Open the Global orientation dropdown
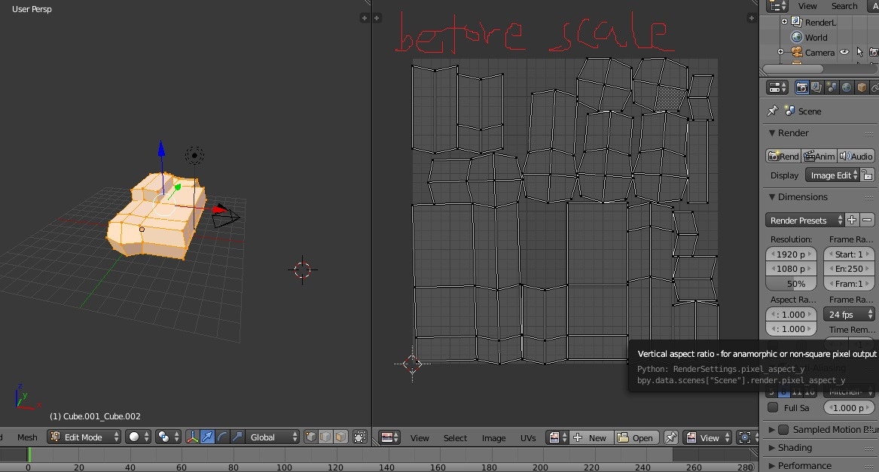Viewport: 879px width, 472px height. click(x=274, y=437)
